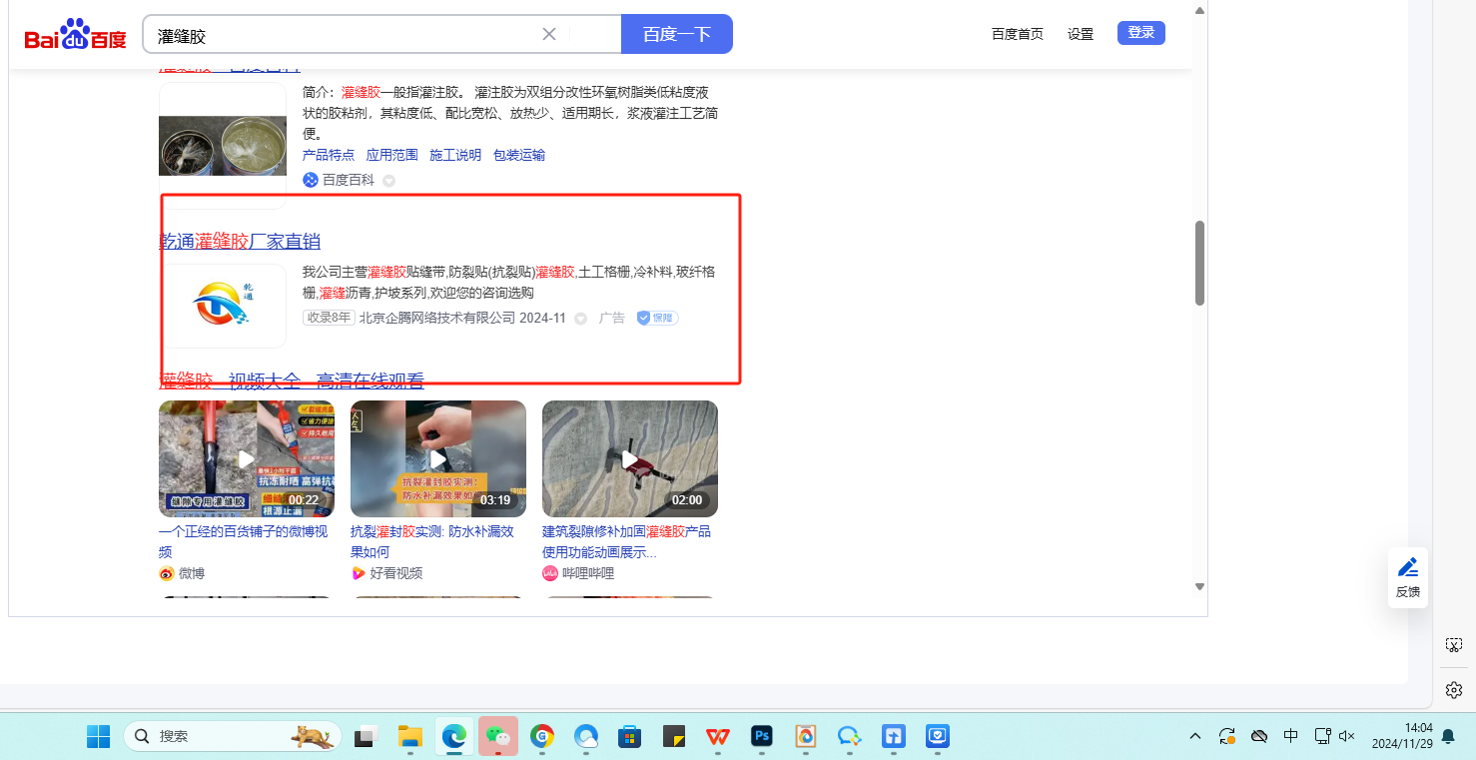The image size is (1476, 760).
Task: Click the 微博 source icon under first video
Action: click(167, 573)
